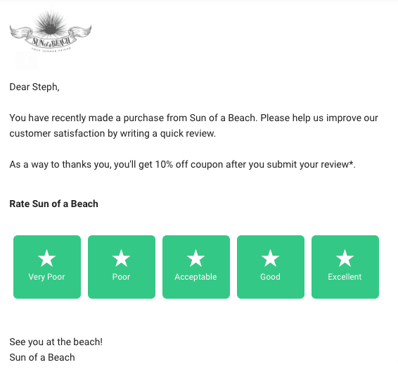Rate the store as Good
The image size is (398, 379).
coord(271,267)
